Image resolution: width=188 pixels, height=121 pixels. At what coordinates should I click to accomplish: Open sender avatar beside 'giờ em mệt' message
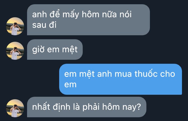click(15, 51)
